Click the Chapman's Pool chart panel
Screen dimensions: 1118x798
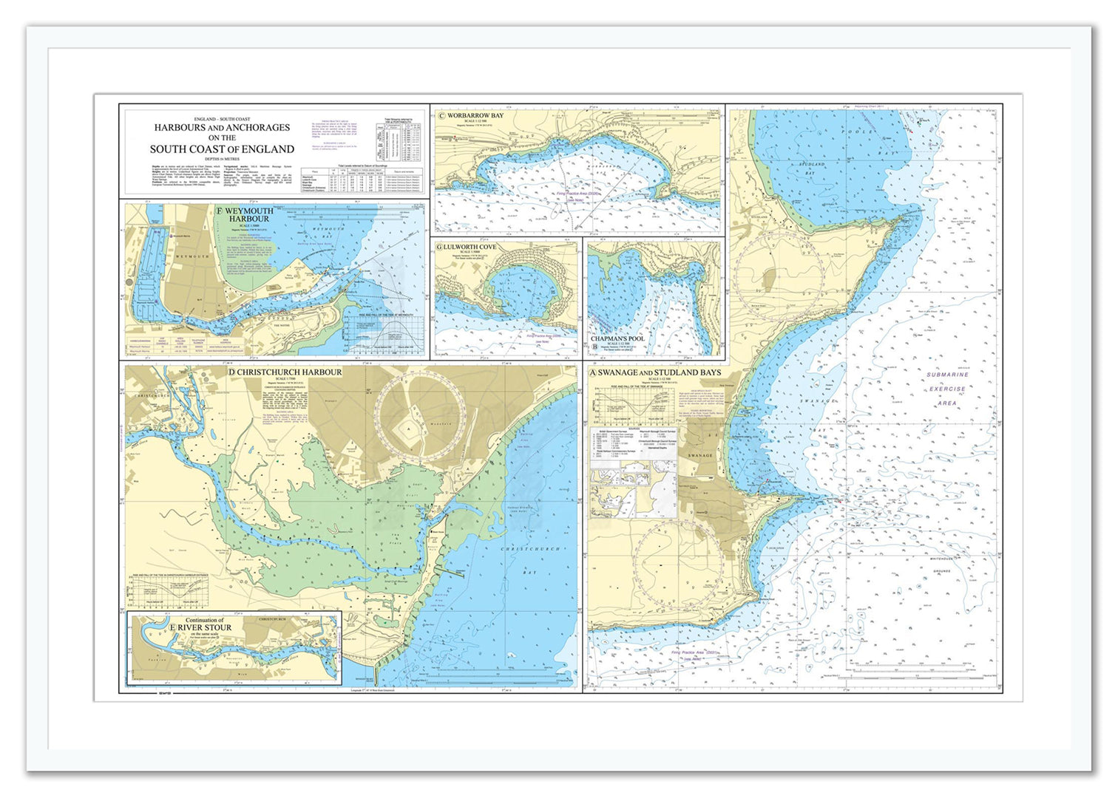click(x=654, y=296)
